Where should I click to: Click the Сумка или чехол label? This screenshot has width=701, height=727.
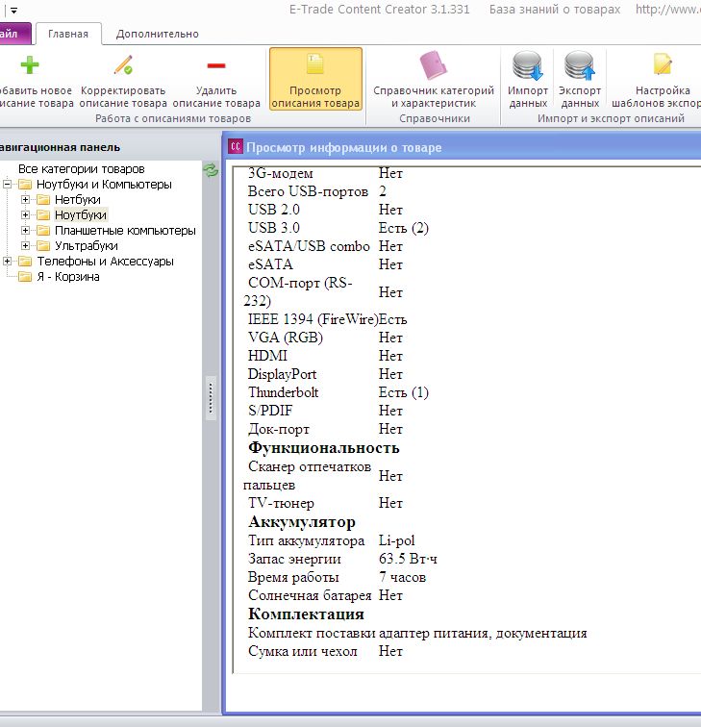point(303,651)
